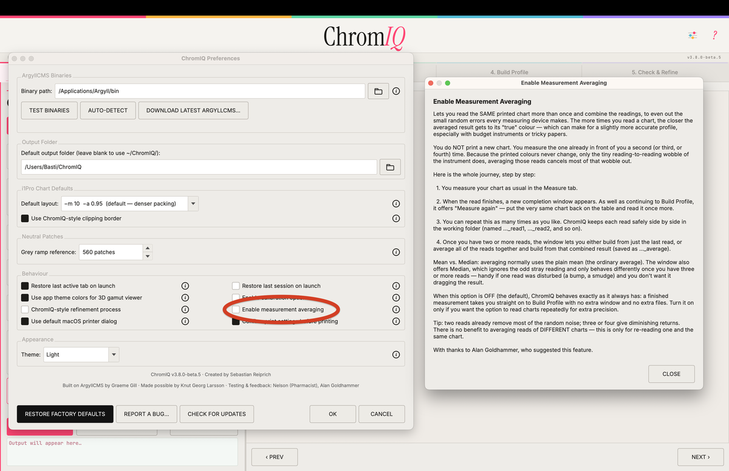Screen dimensions: 729x471
Task: Show info for Restore last session on launch
Action: [396, 285]
